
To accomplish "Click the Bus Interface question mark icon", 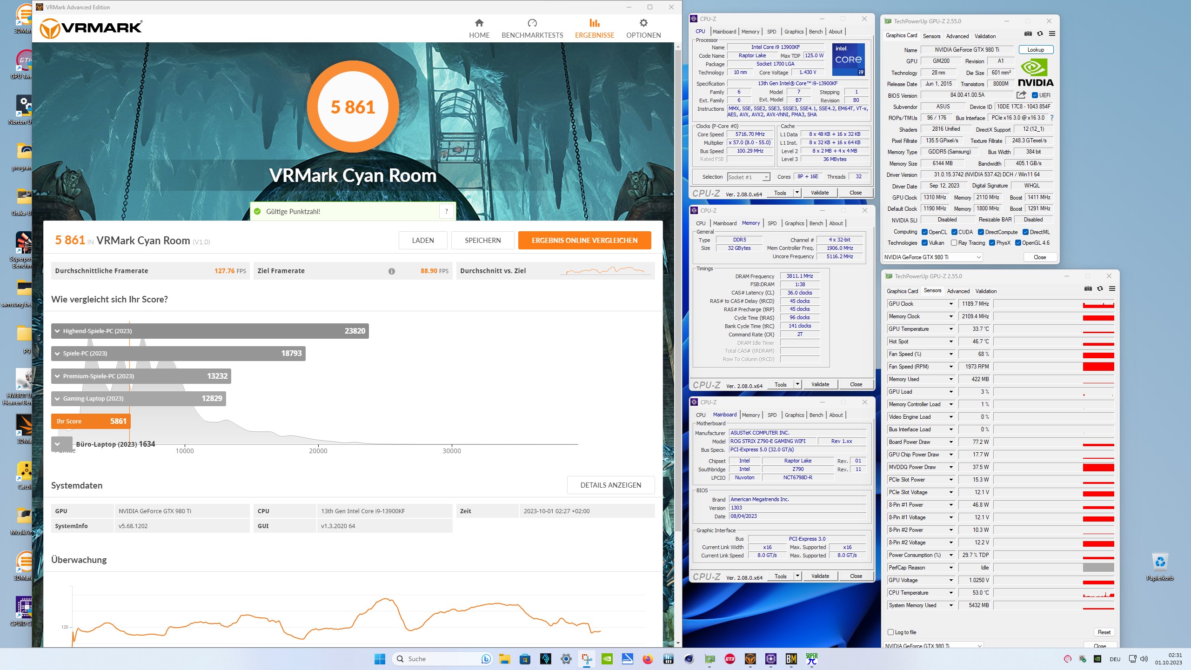I will pos(1051,118).
